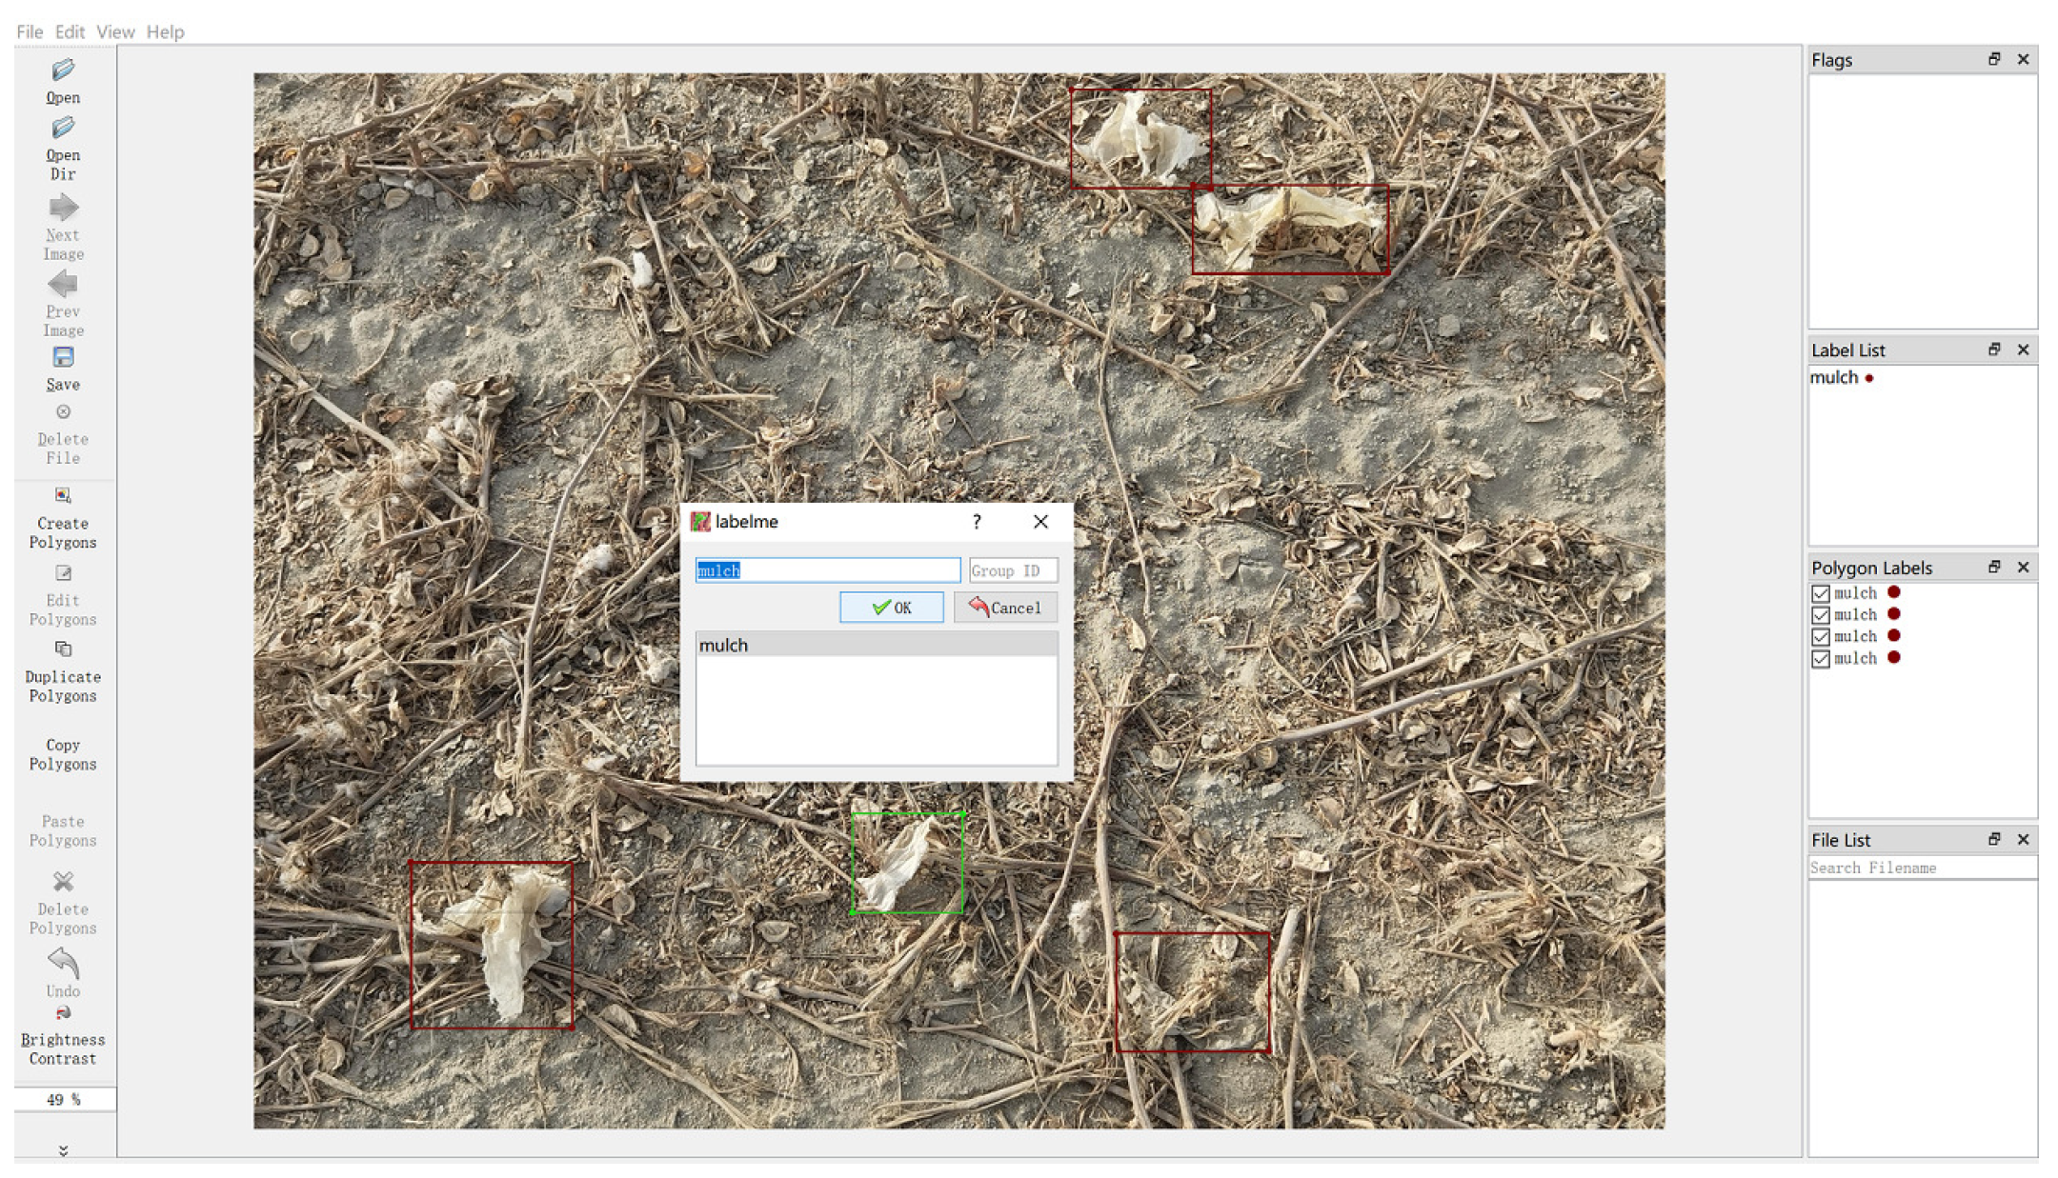This screenshot has width=2058, height=1178.
Task: Go to Next Image
Action: 63,208
